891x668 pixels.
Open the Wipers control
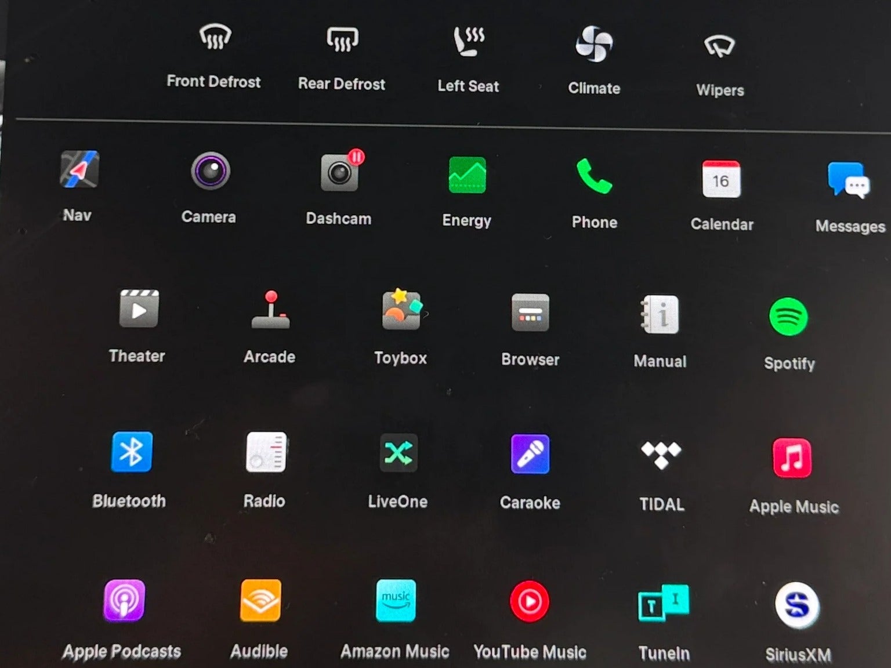point(720,46)
